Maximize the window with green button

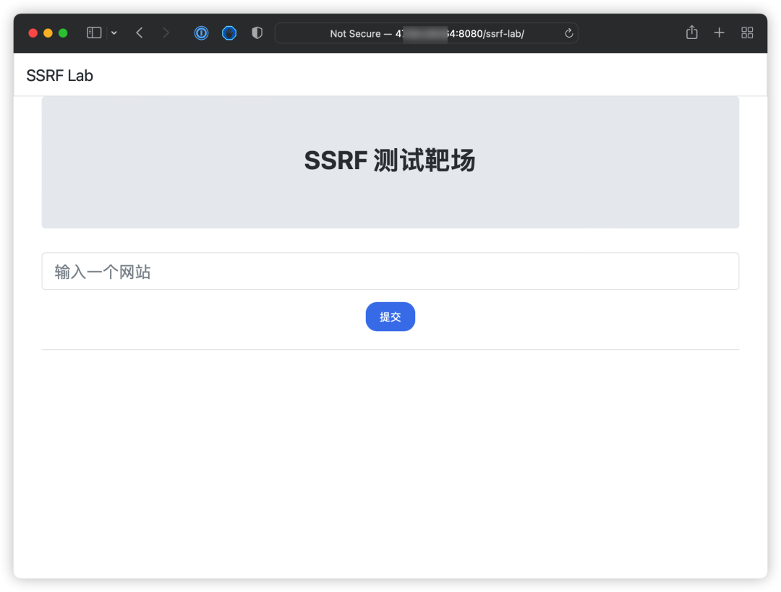(63, 33)
